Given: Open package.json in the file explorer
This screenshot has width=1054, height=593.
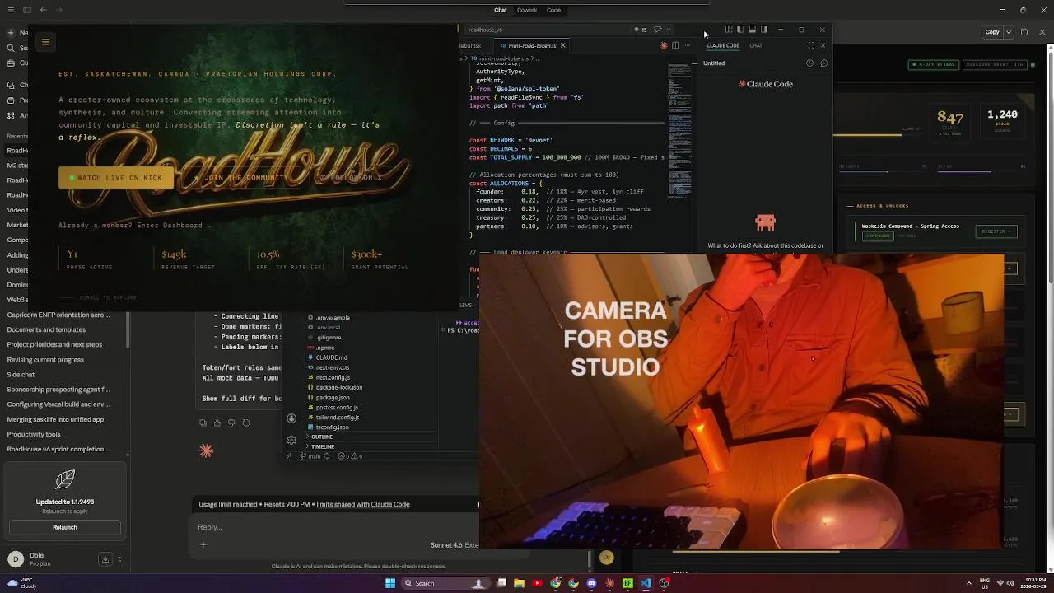Looking at the screenshot, I should point(333,398).
